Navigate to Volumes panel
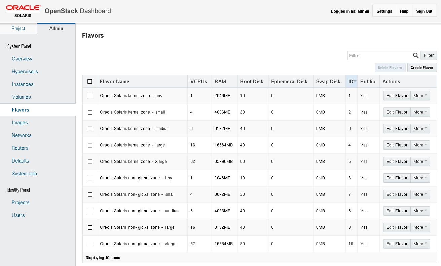This screenshot has width=441, height=266. pos(21,97)
